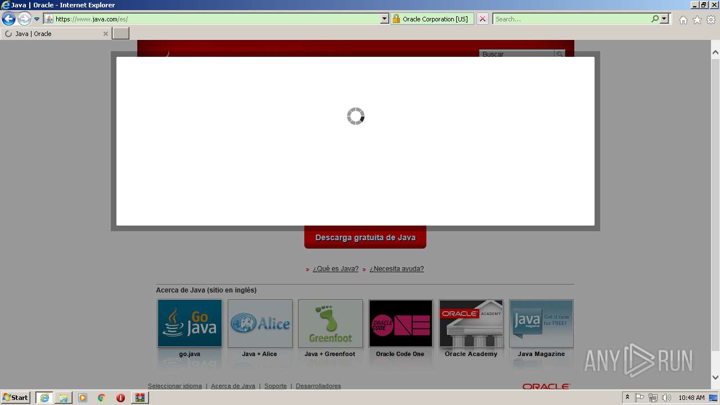
Task: Open the search provider dropdown arrow
Action: pyautogui.click(x=664, y=19)
